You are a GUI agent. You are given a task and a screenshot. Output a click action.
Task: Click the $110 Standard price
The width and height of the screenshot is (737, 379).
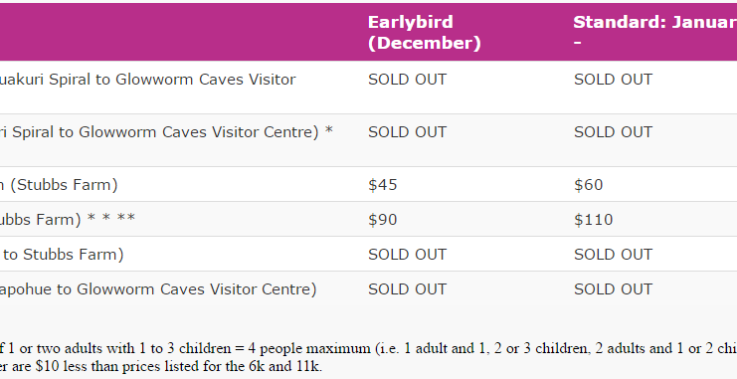pos(593,220)
